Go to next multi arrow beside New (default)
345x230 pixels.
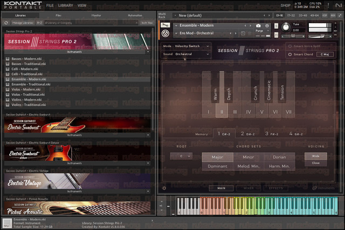click(x=269, y=16)
